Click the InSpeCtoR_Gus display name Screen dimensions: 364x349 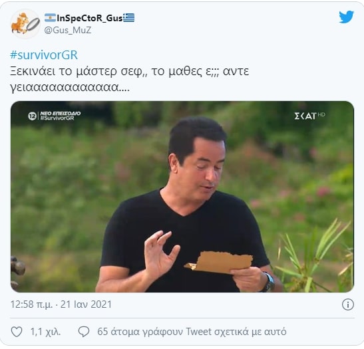(x=90, y=18)
